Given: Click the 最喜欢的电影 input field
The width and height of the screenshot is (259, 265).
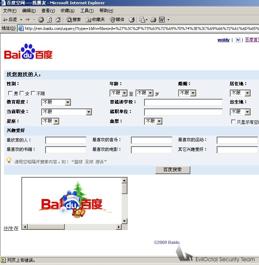Looking at the screenshot, I should click(152, 150).
